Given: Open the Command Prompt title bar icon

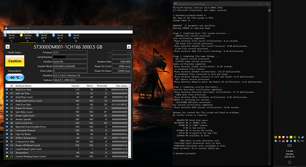Looking at the screenshot, I should click(x=175, y=4).
